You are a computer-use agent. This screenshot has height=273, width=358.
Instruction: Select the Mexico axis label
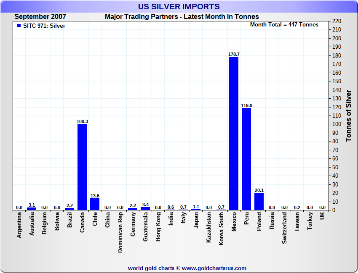(234, 222)
